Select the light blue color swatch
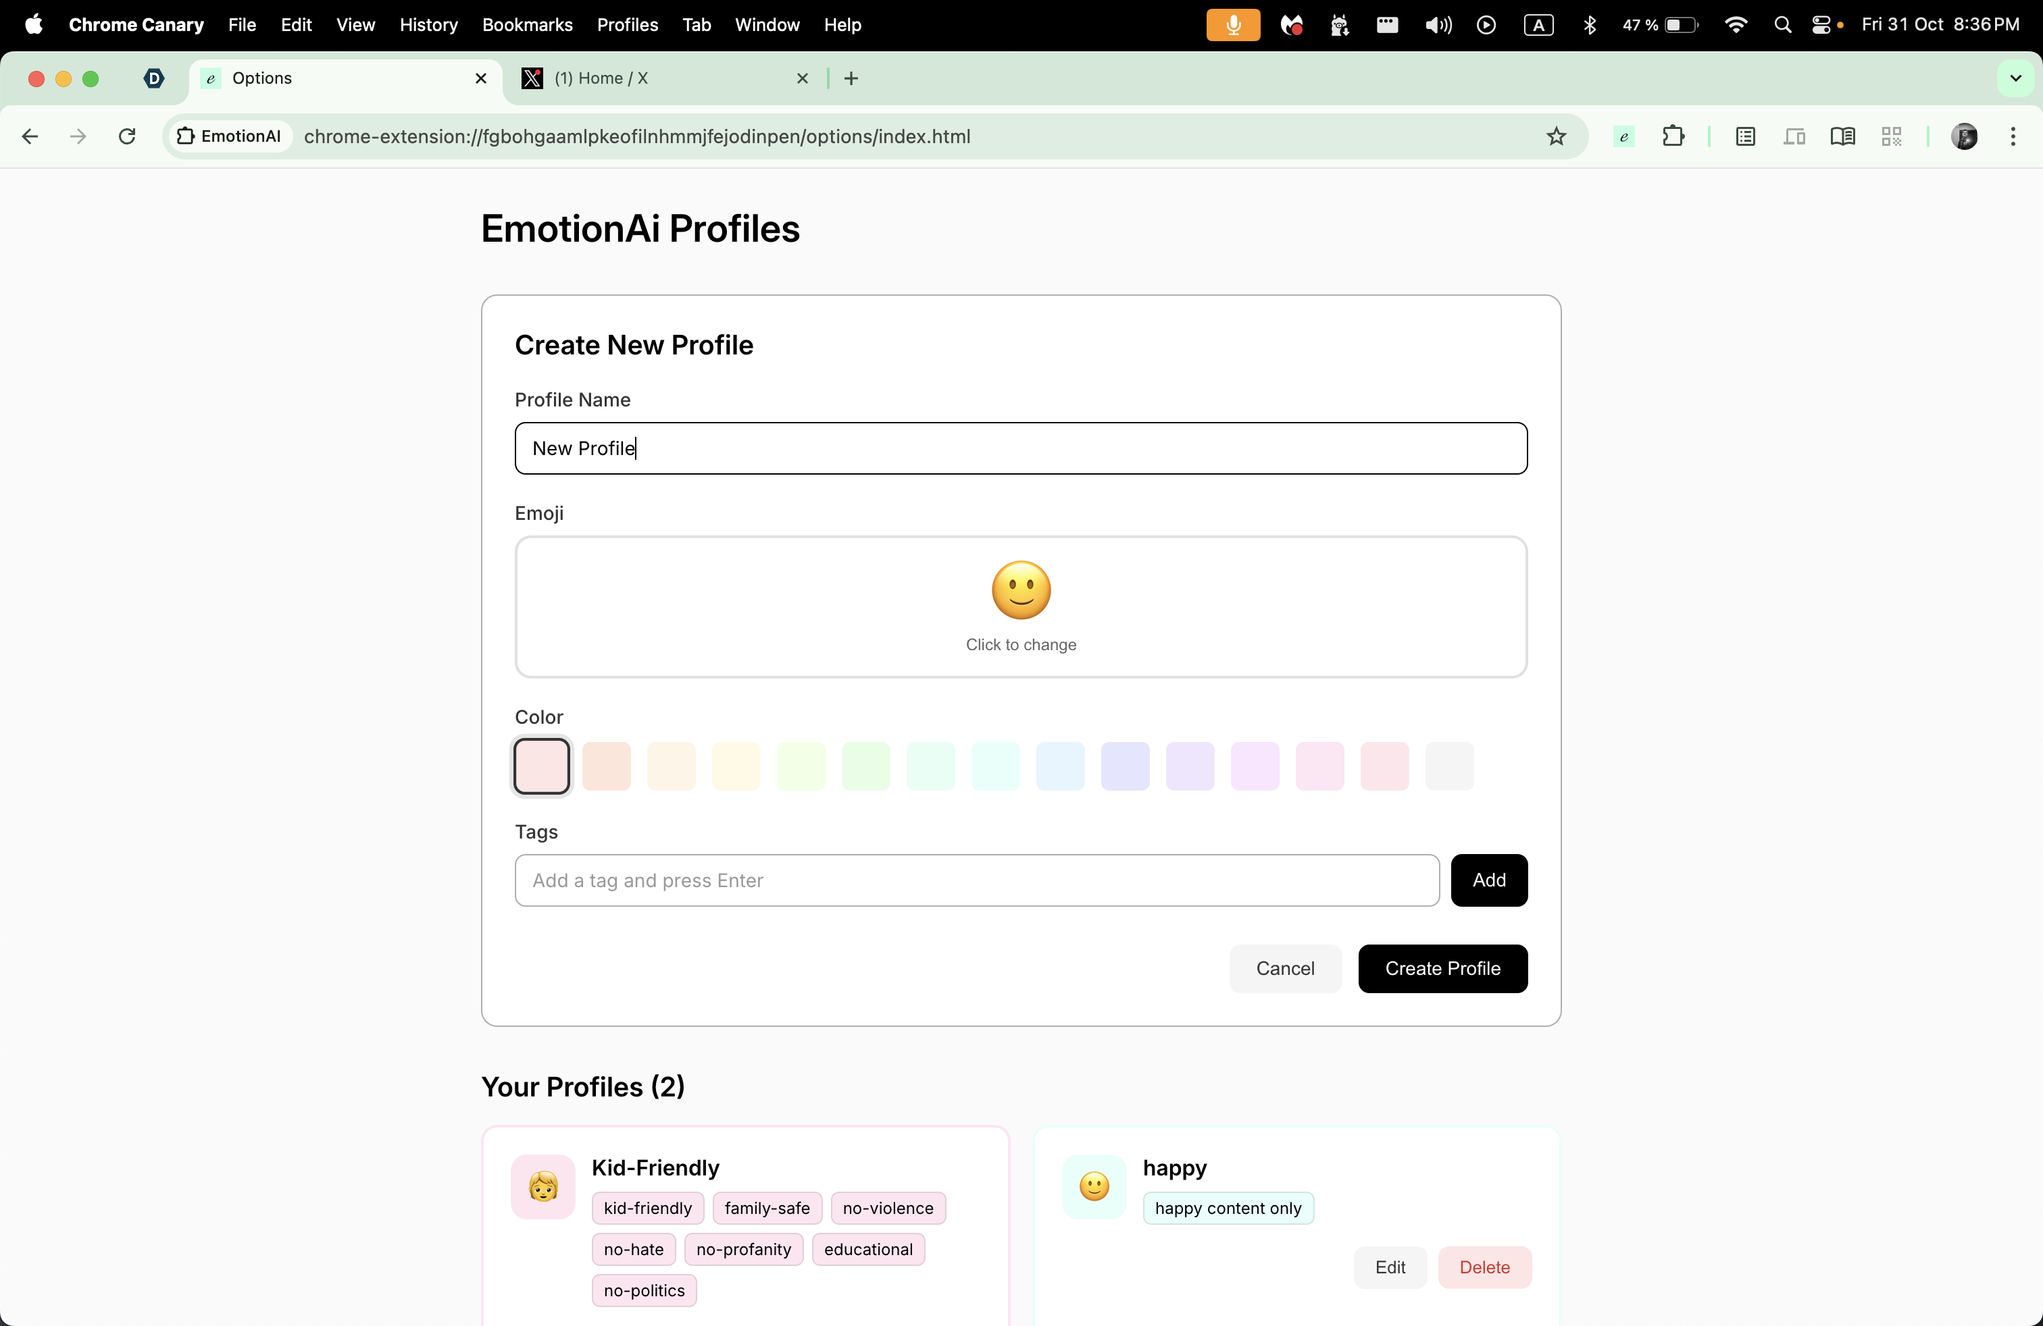 (x=1060, y=766)
